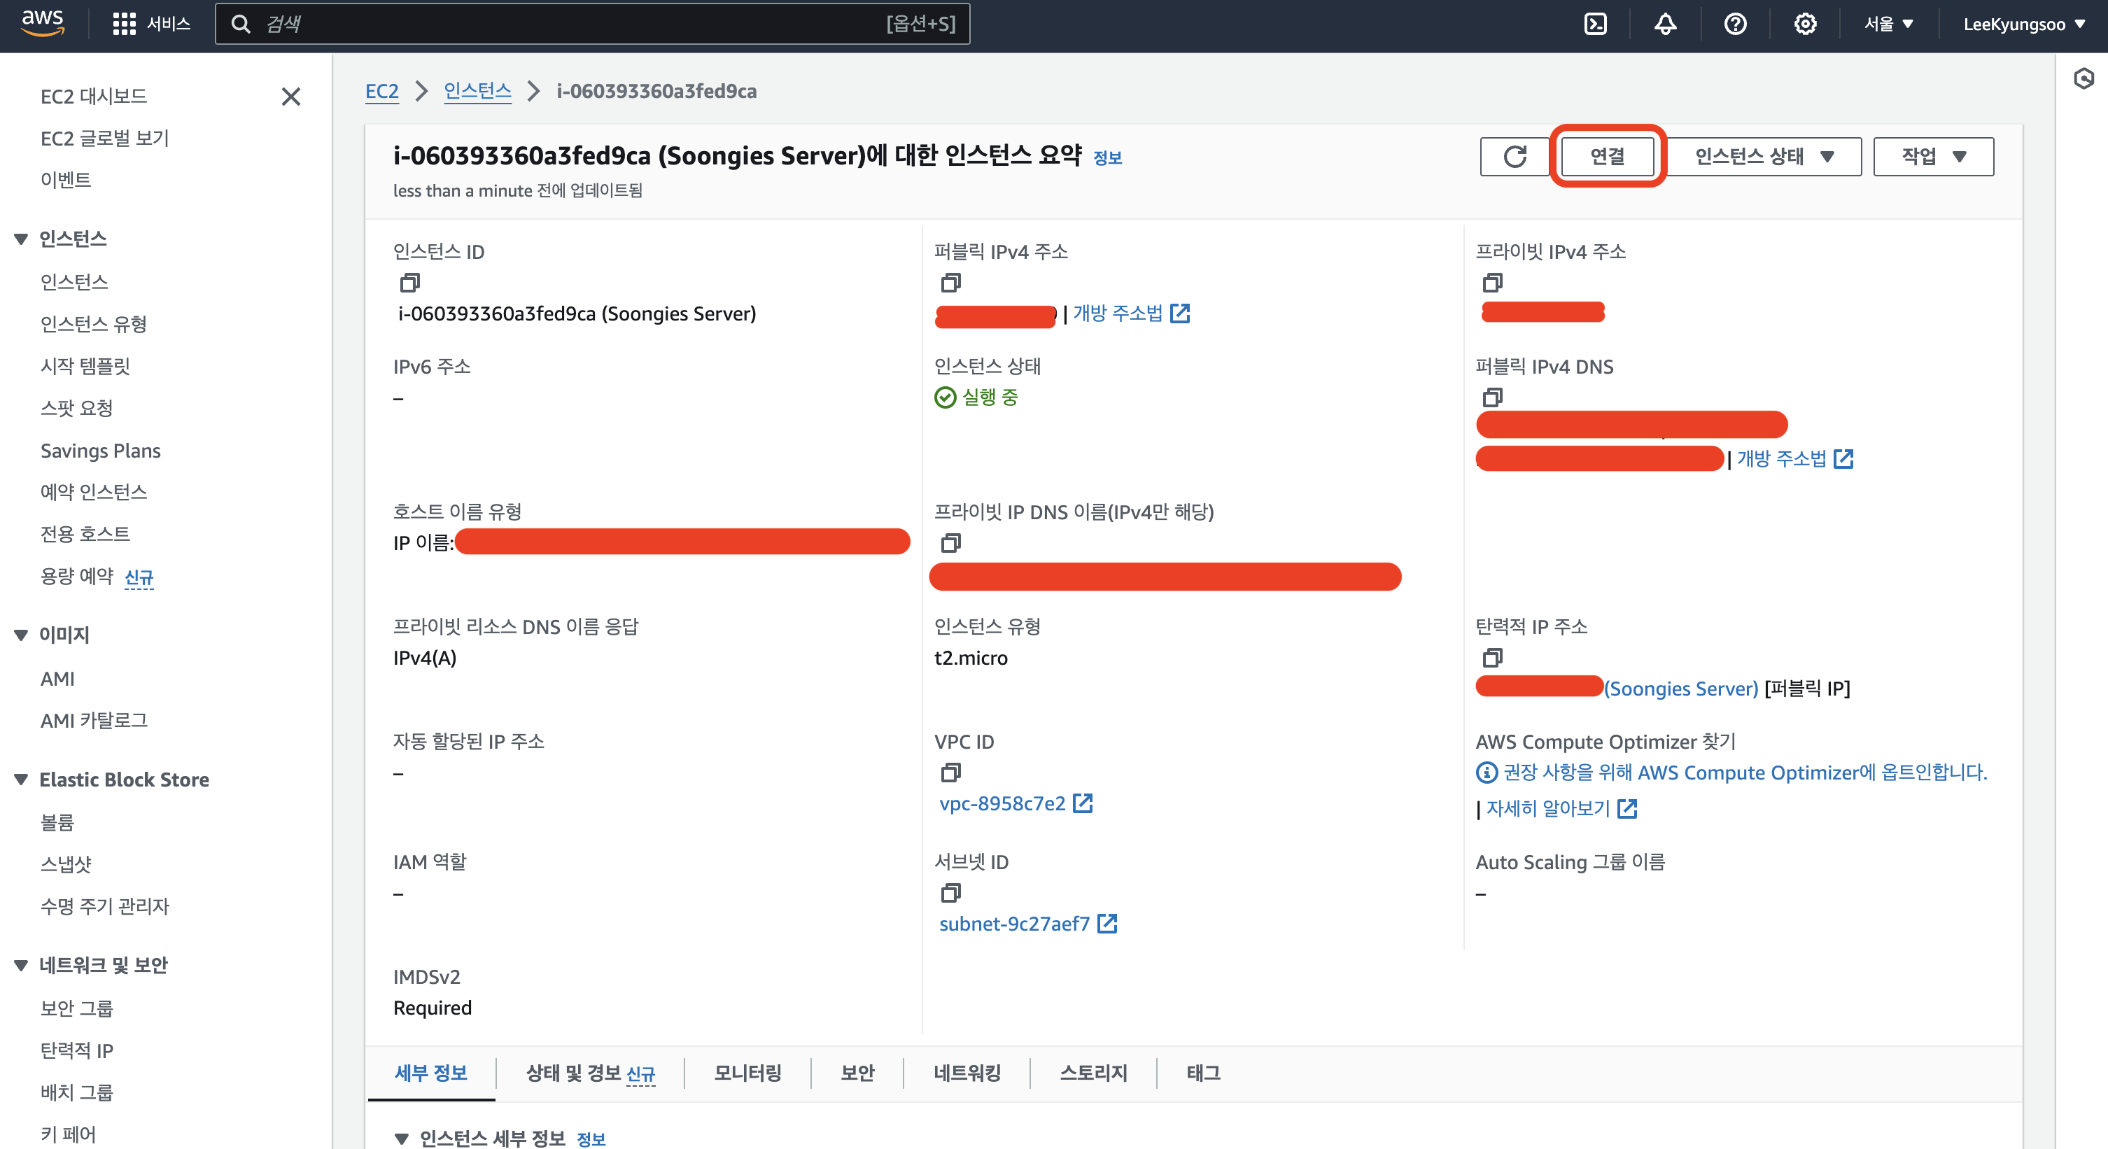Open the services grid menu icon
2108x1149 pixels.
[x=124, y=24]
